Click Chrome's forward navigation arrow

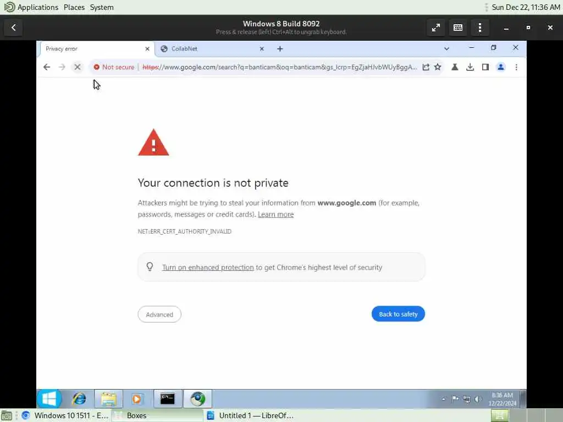(62, 67)
